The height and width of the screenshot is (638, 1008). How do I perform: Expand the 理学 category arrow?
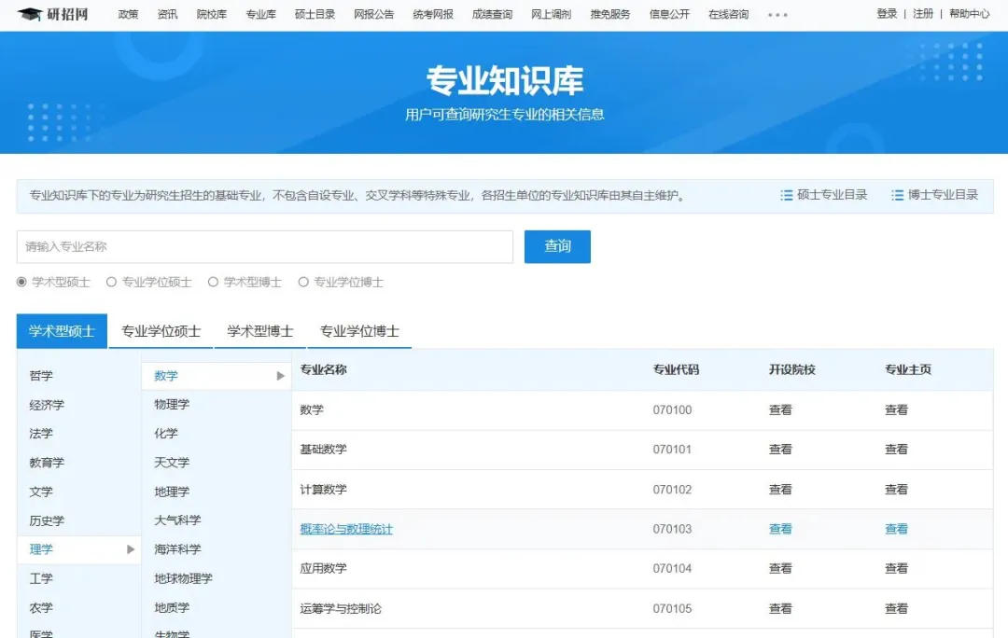click(131, 549)
